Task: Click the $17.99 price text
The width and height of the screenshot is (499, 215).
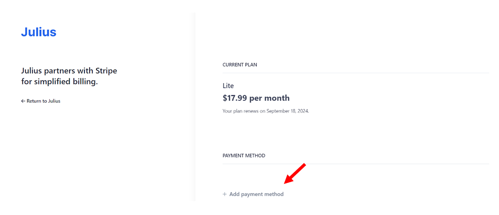Action: pyautogui.click(x=235, y=98)
